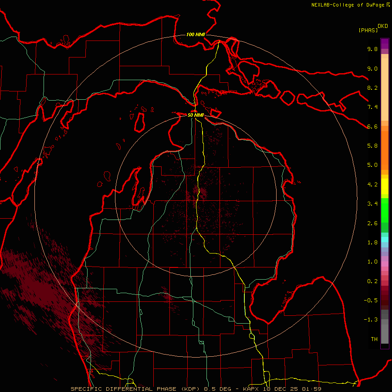This screenshot has height=392, width=392.
Task: Select the 3.4 legend value
Action: tap(372, 204)
